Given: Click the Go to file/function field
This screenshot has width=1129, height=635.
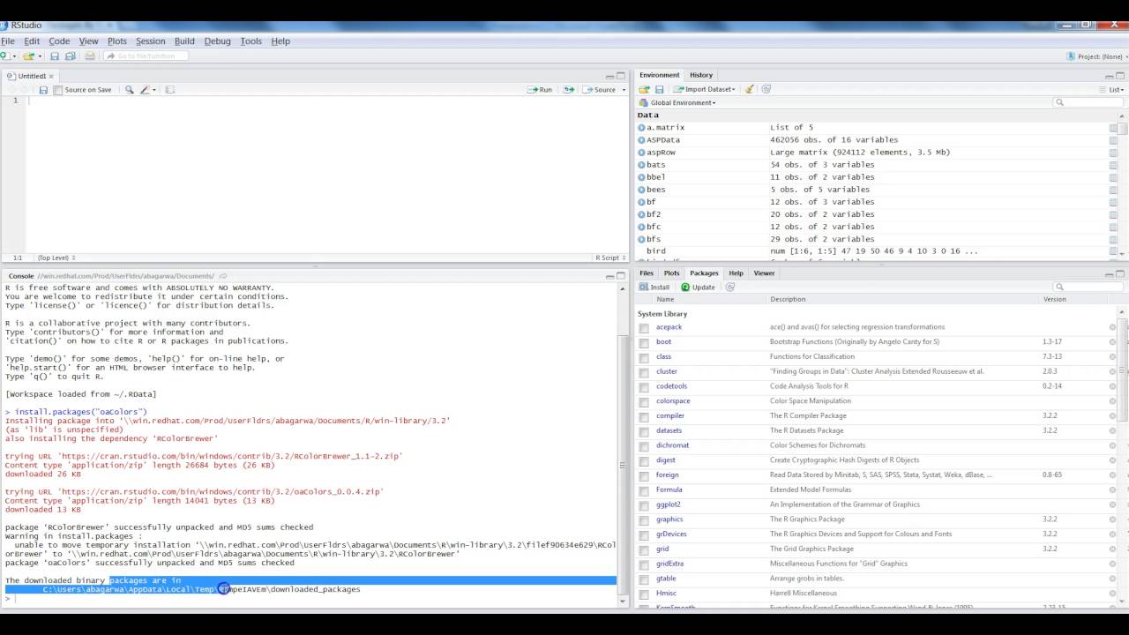Looking at the screenshot, I should pyautogui.click(x=146, y=56).
